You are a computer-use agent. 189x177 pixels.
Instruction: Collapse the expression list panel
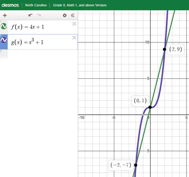pyautogui.click(x=73, y=16)
